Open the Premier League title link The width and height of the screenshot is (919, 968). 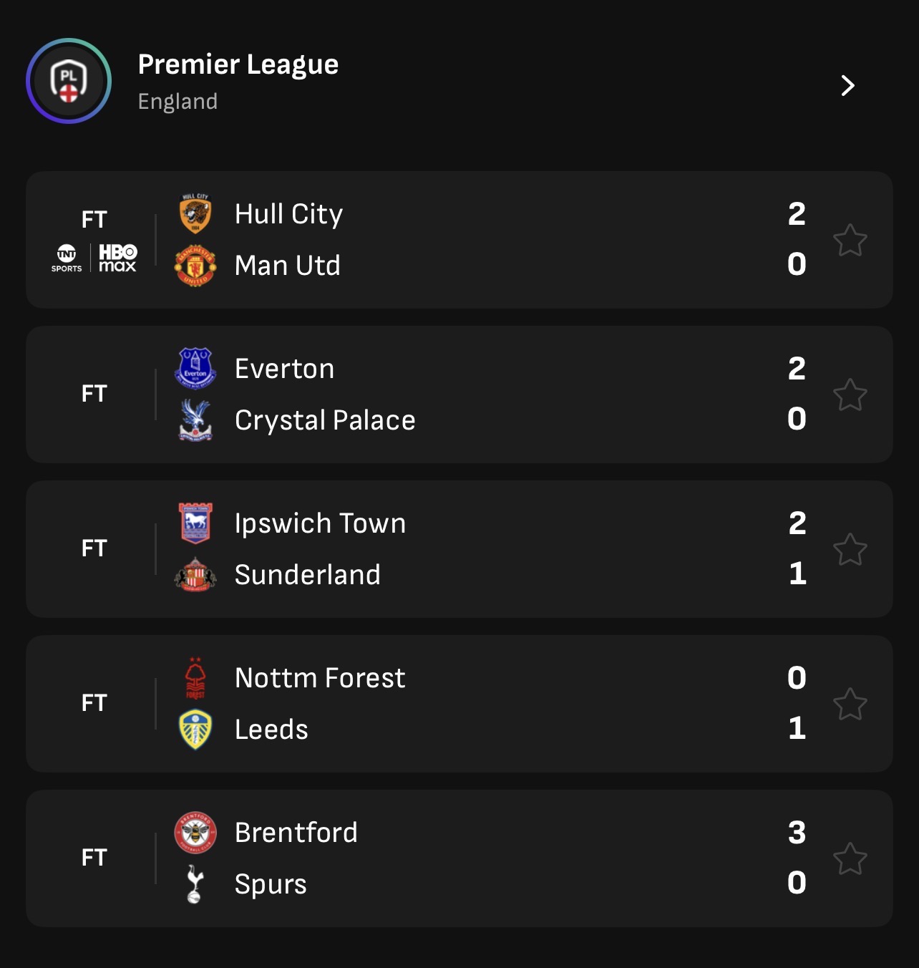pos(238,64)
